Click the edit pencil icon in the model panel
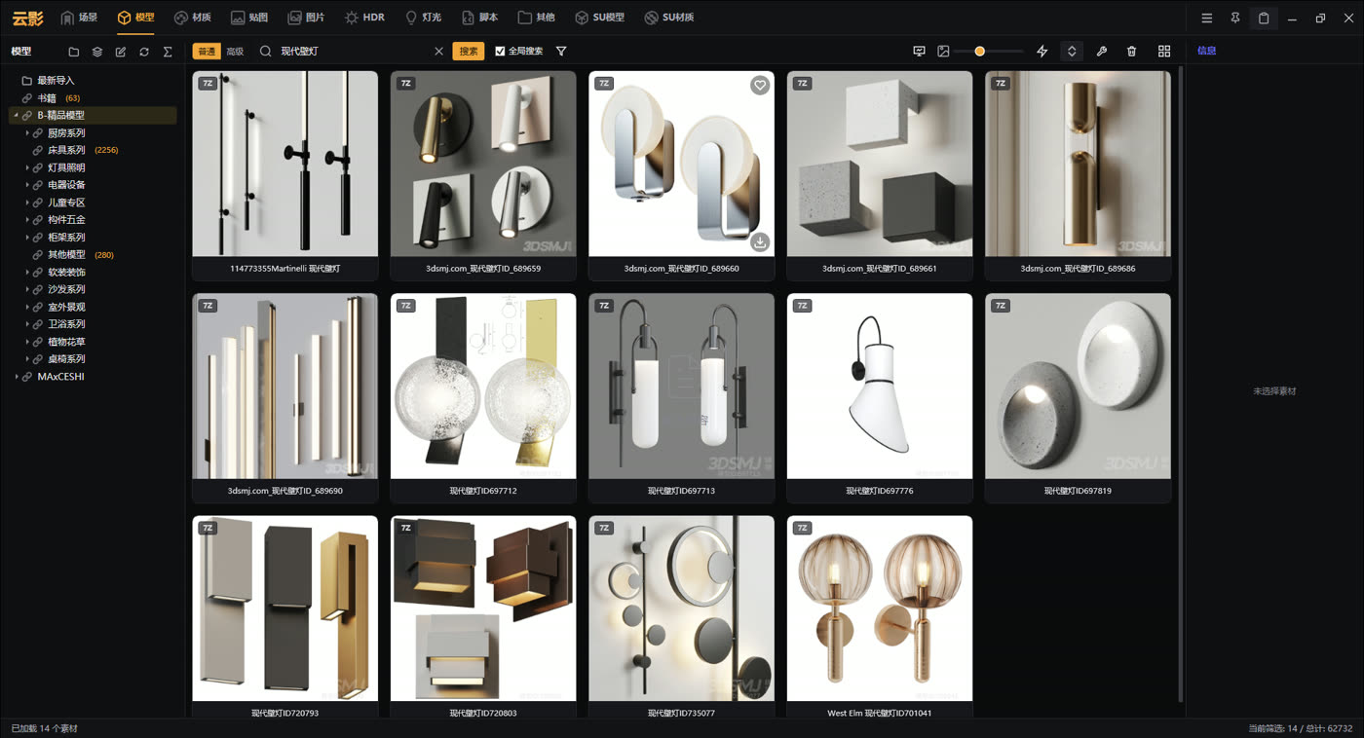The width and height of the screenshot is (1364, 738). [121, 52]
